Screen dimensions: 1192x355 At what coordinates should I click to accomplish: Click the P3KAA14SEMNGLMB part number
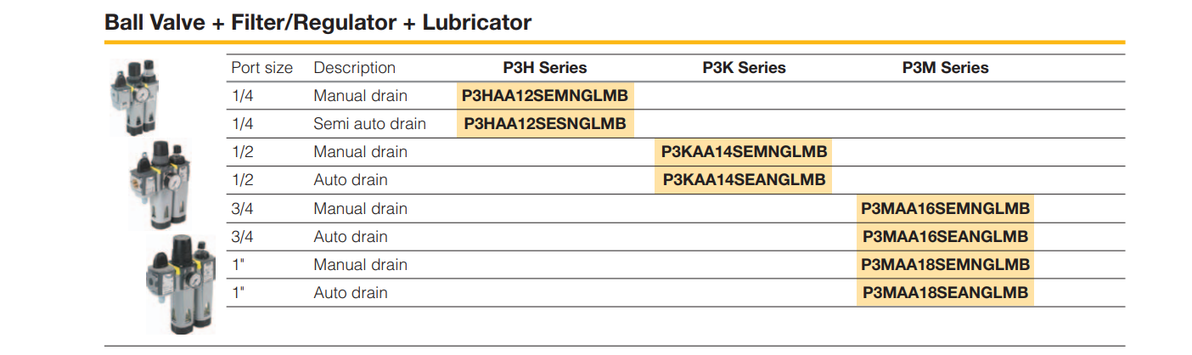(x=744, y=152)
